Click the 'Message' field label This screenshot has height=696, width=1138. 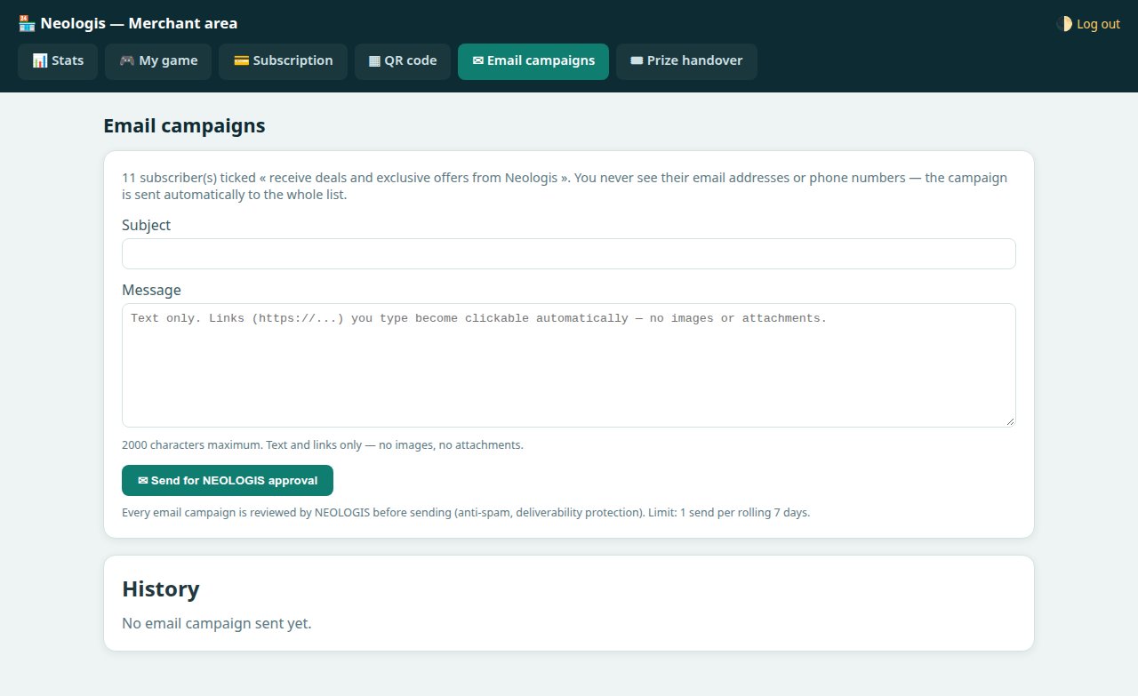click(151, 290)
